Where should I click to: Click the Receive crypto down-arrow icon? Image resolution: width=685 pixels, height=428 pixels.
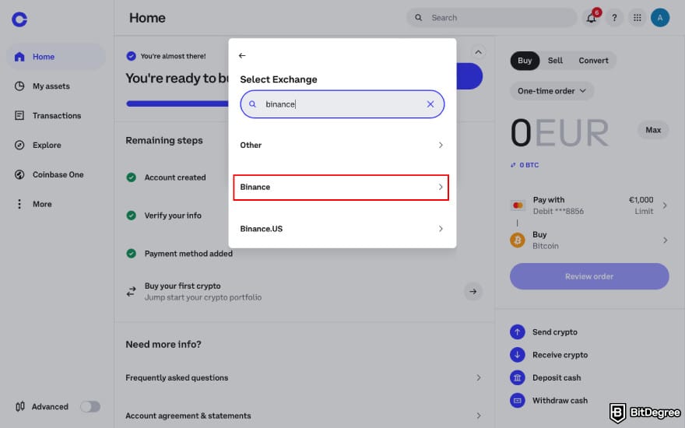tap(517, 355)
